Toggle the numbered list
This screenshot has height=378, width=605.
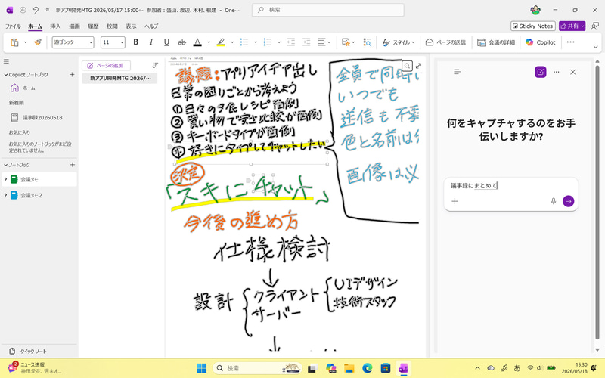click(x=268, y=42)
